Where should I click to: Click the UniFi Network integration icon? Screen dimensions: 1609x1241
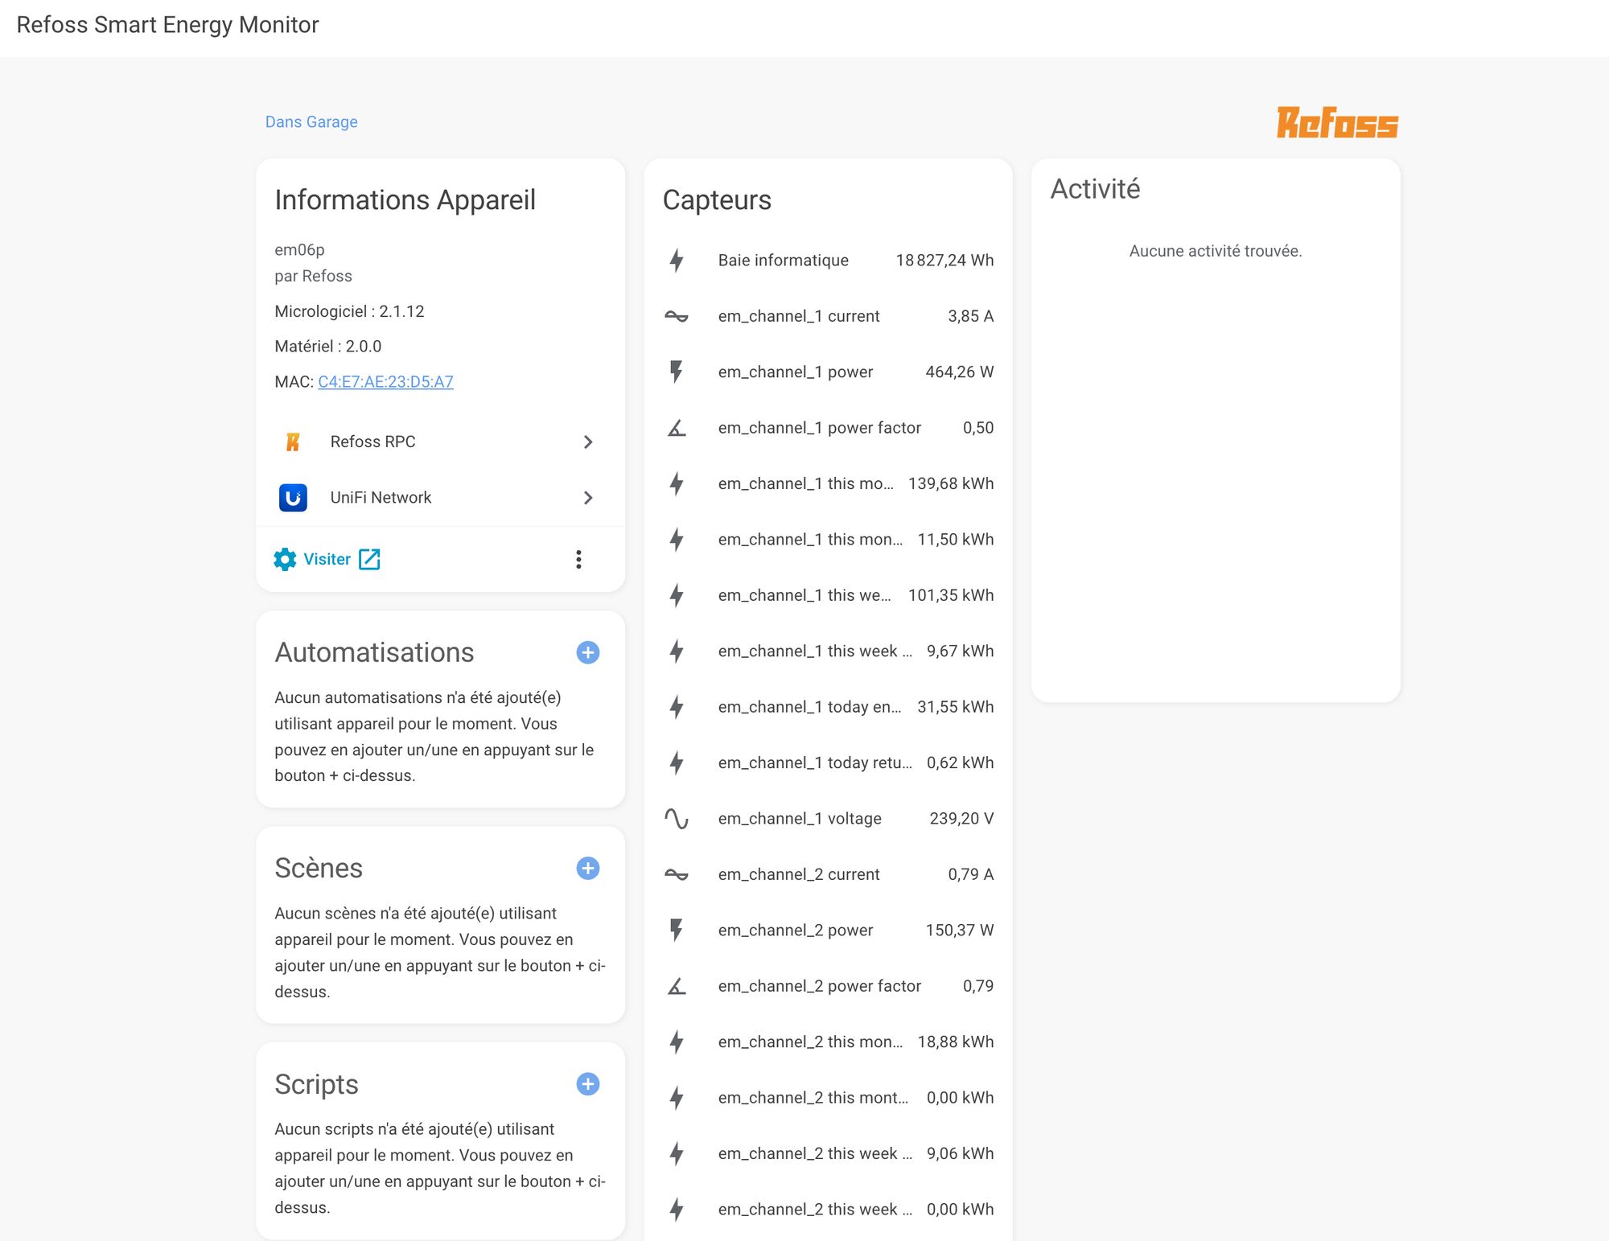coord(293,498)
